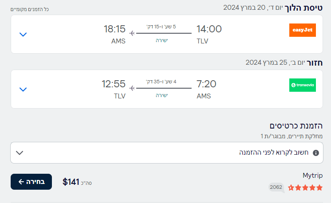Click the info icon beside booking notice
331x203 pixels.
pyautogui.click(x=316, y=153)
